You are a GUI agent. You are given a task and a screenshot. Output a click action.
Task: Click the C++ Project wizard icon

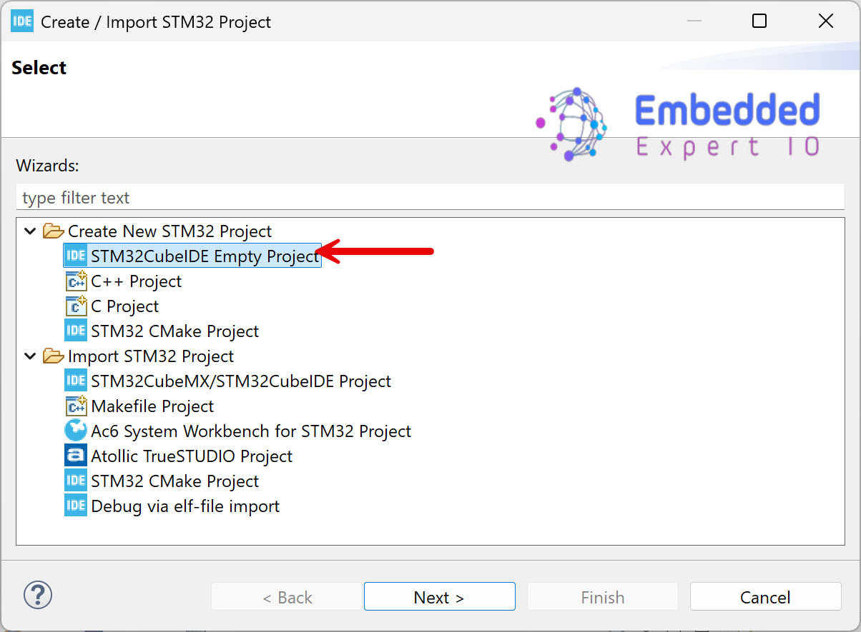coord(75,280)
